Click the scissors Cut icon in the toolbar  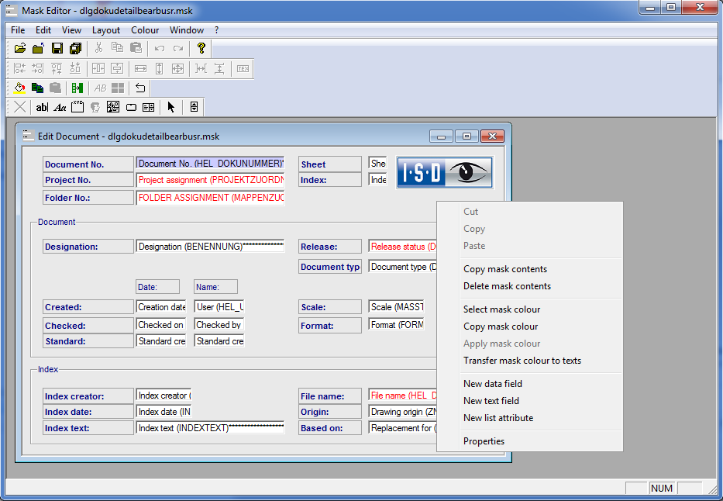pos(98,48)
